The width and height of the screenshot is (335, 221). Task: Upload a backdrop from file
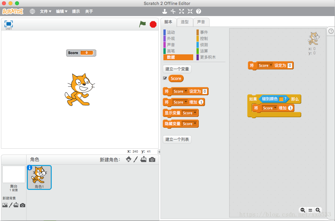(16, 205)
